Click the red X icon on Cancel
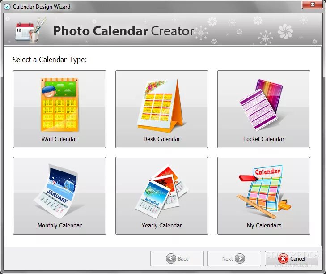 (x=283, y=259)
